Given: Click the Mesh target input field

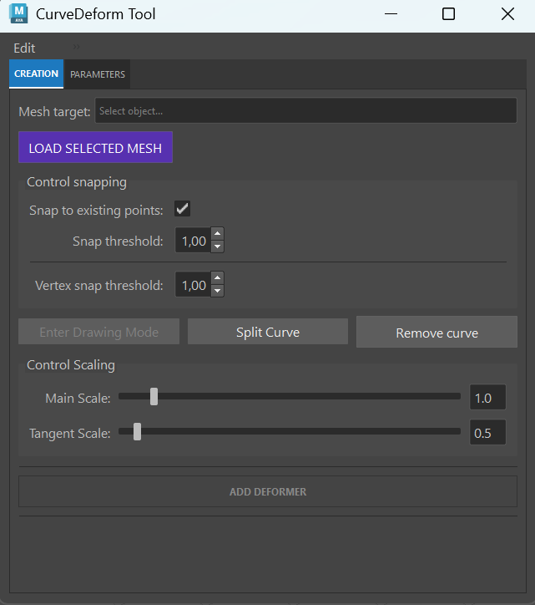Looking at the screenshot, I should click(x=305, y=111).
